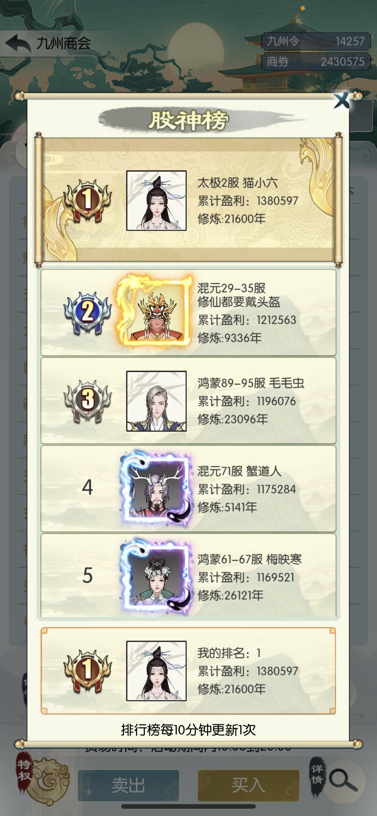This screenshot has width=377, height=816.
Task: Select rank 4 entry 混元71服 蟹道人
Action: pyautogui.click(x=188, y=489)
